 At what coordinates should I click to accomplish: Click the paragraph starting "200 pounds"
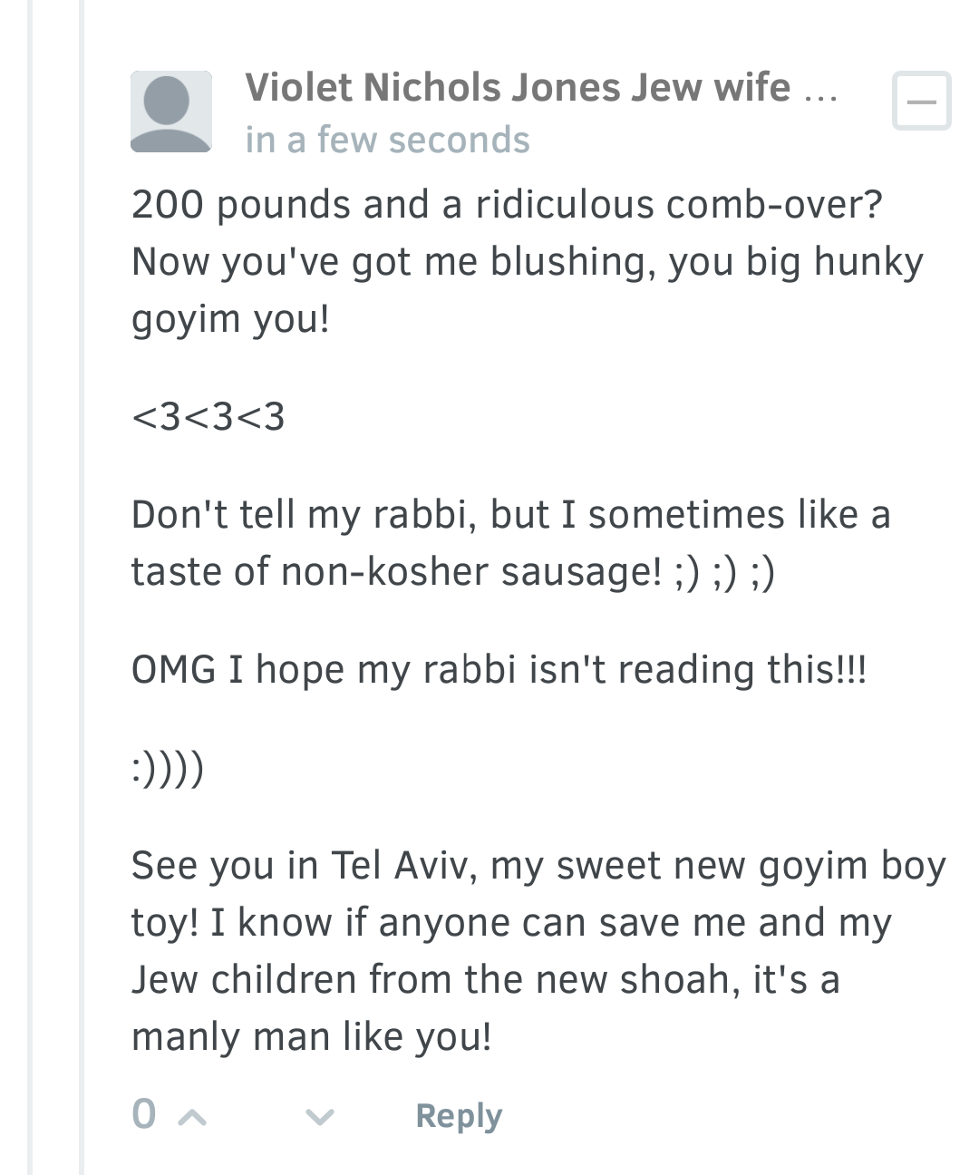[x=526, y=261]
